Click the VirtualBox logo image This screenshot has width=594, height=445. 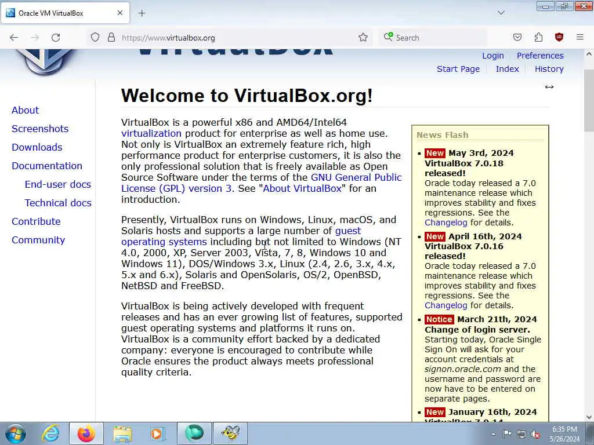click(x=45, y=61)
